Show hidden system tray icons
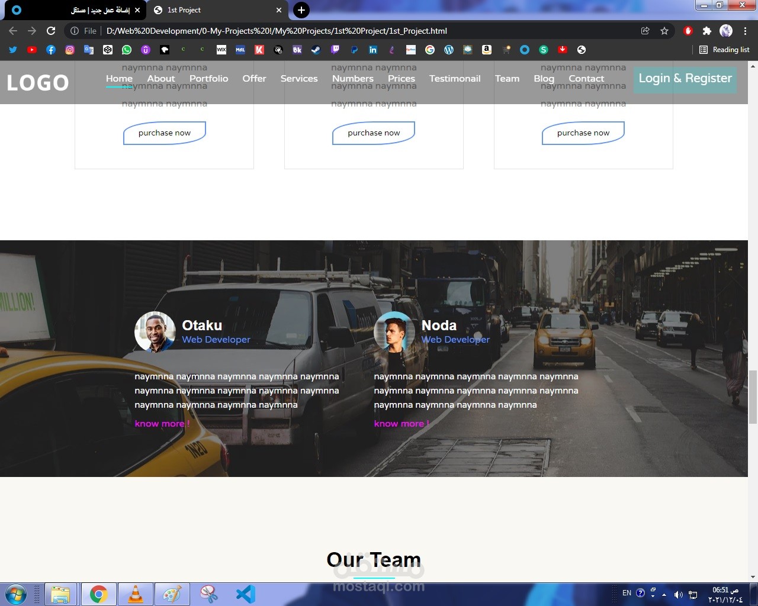The image size is (758, 606). tap(664, 594)
